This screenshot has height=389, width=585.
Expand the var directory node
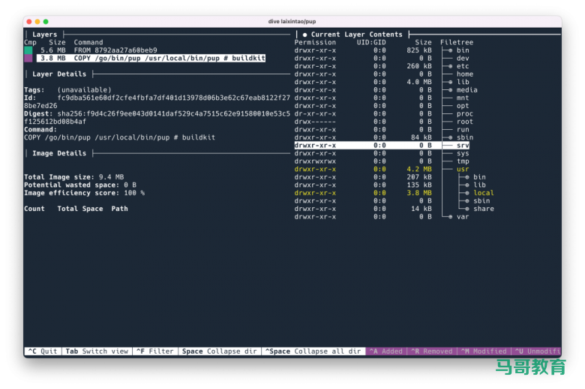click(x=450, y=217)
